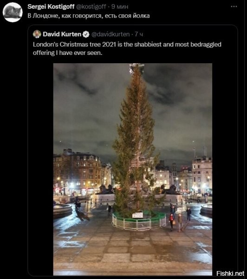Click the tree's top star in photo
The height and width of the screenshot is (279, 247).
click(x=136, y=68)
